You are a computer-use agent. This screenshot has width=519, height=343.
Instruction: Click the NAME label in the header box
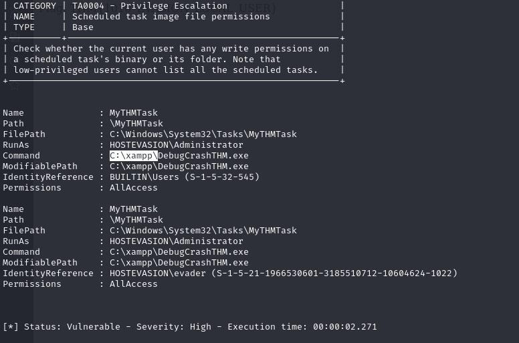point(24,17)
